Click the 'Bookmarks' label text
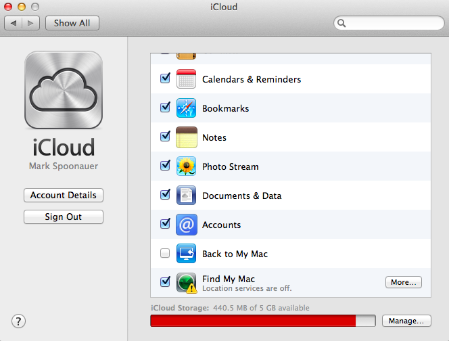The height and width of the screenshot is (341, 449). [x=225, y=108]
